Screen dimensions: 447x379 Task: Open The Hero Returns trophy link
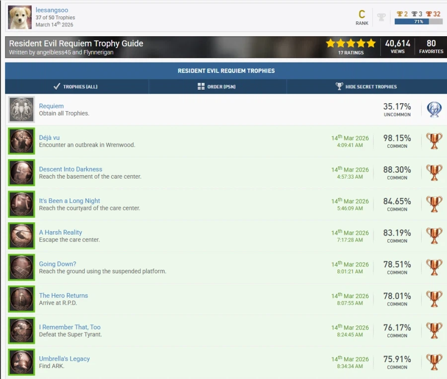pos(64,296)
